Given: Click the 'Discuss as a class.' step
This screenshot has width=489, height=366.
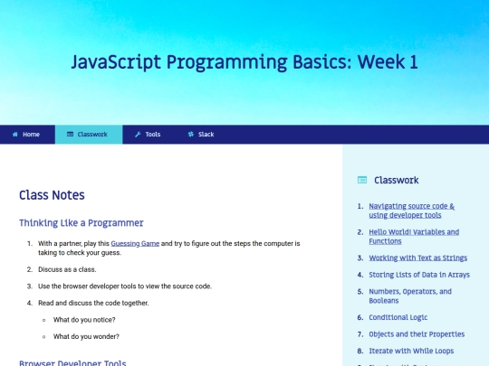Looking at the screenshot, I should (x=67, y=269).
